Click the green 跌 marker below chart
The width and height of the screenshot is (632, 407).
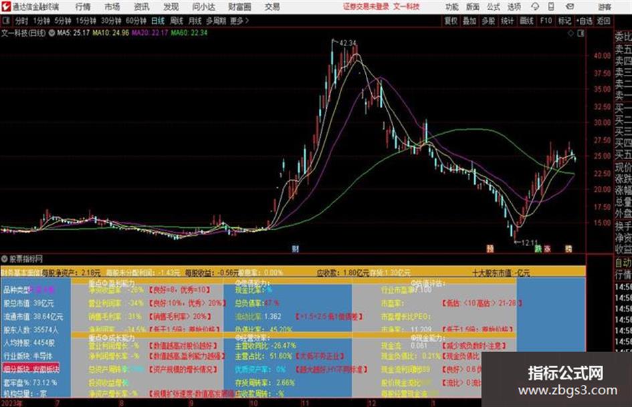coord(538,249)
